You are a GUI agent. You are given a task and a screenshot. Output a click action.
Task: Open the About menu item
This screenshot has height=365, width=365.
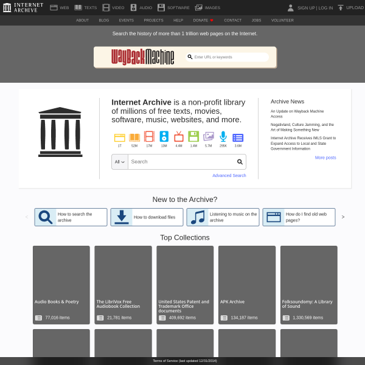tap(82, 21)
